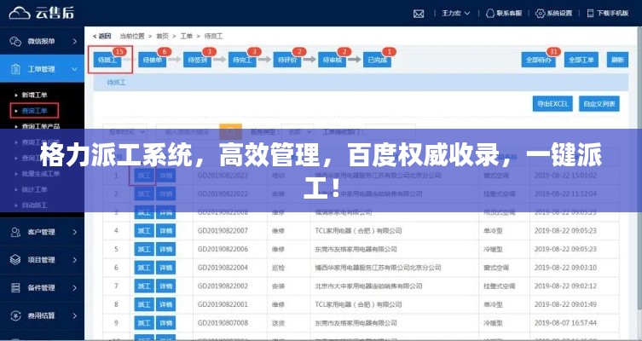Switch to the 待签到 status step

197,60
